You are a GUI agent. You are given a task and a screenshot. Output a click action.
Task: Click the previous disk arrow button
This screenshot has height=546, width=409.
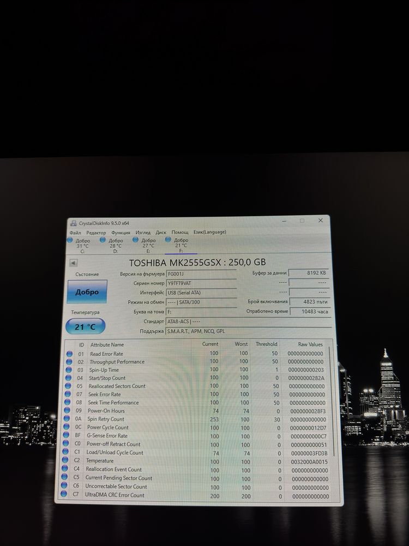click(74, 263)
